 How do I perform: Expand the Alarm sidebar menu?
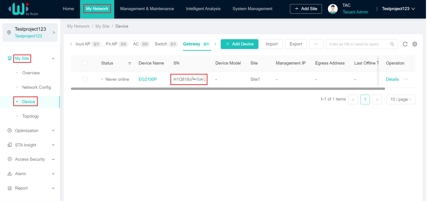click(x=31, y=174)
